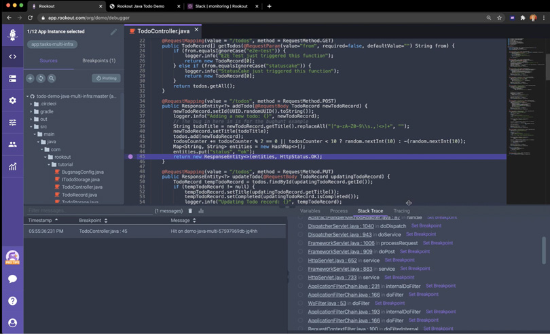Click the bar chart icon beside messages count
Viewport: 550px width, 334px height.
[201, 211]
